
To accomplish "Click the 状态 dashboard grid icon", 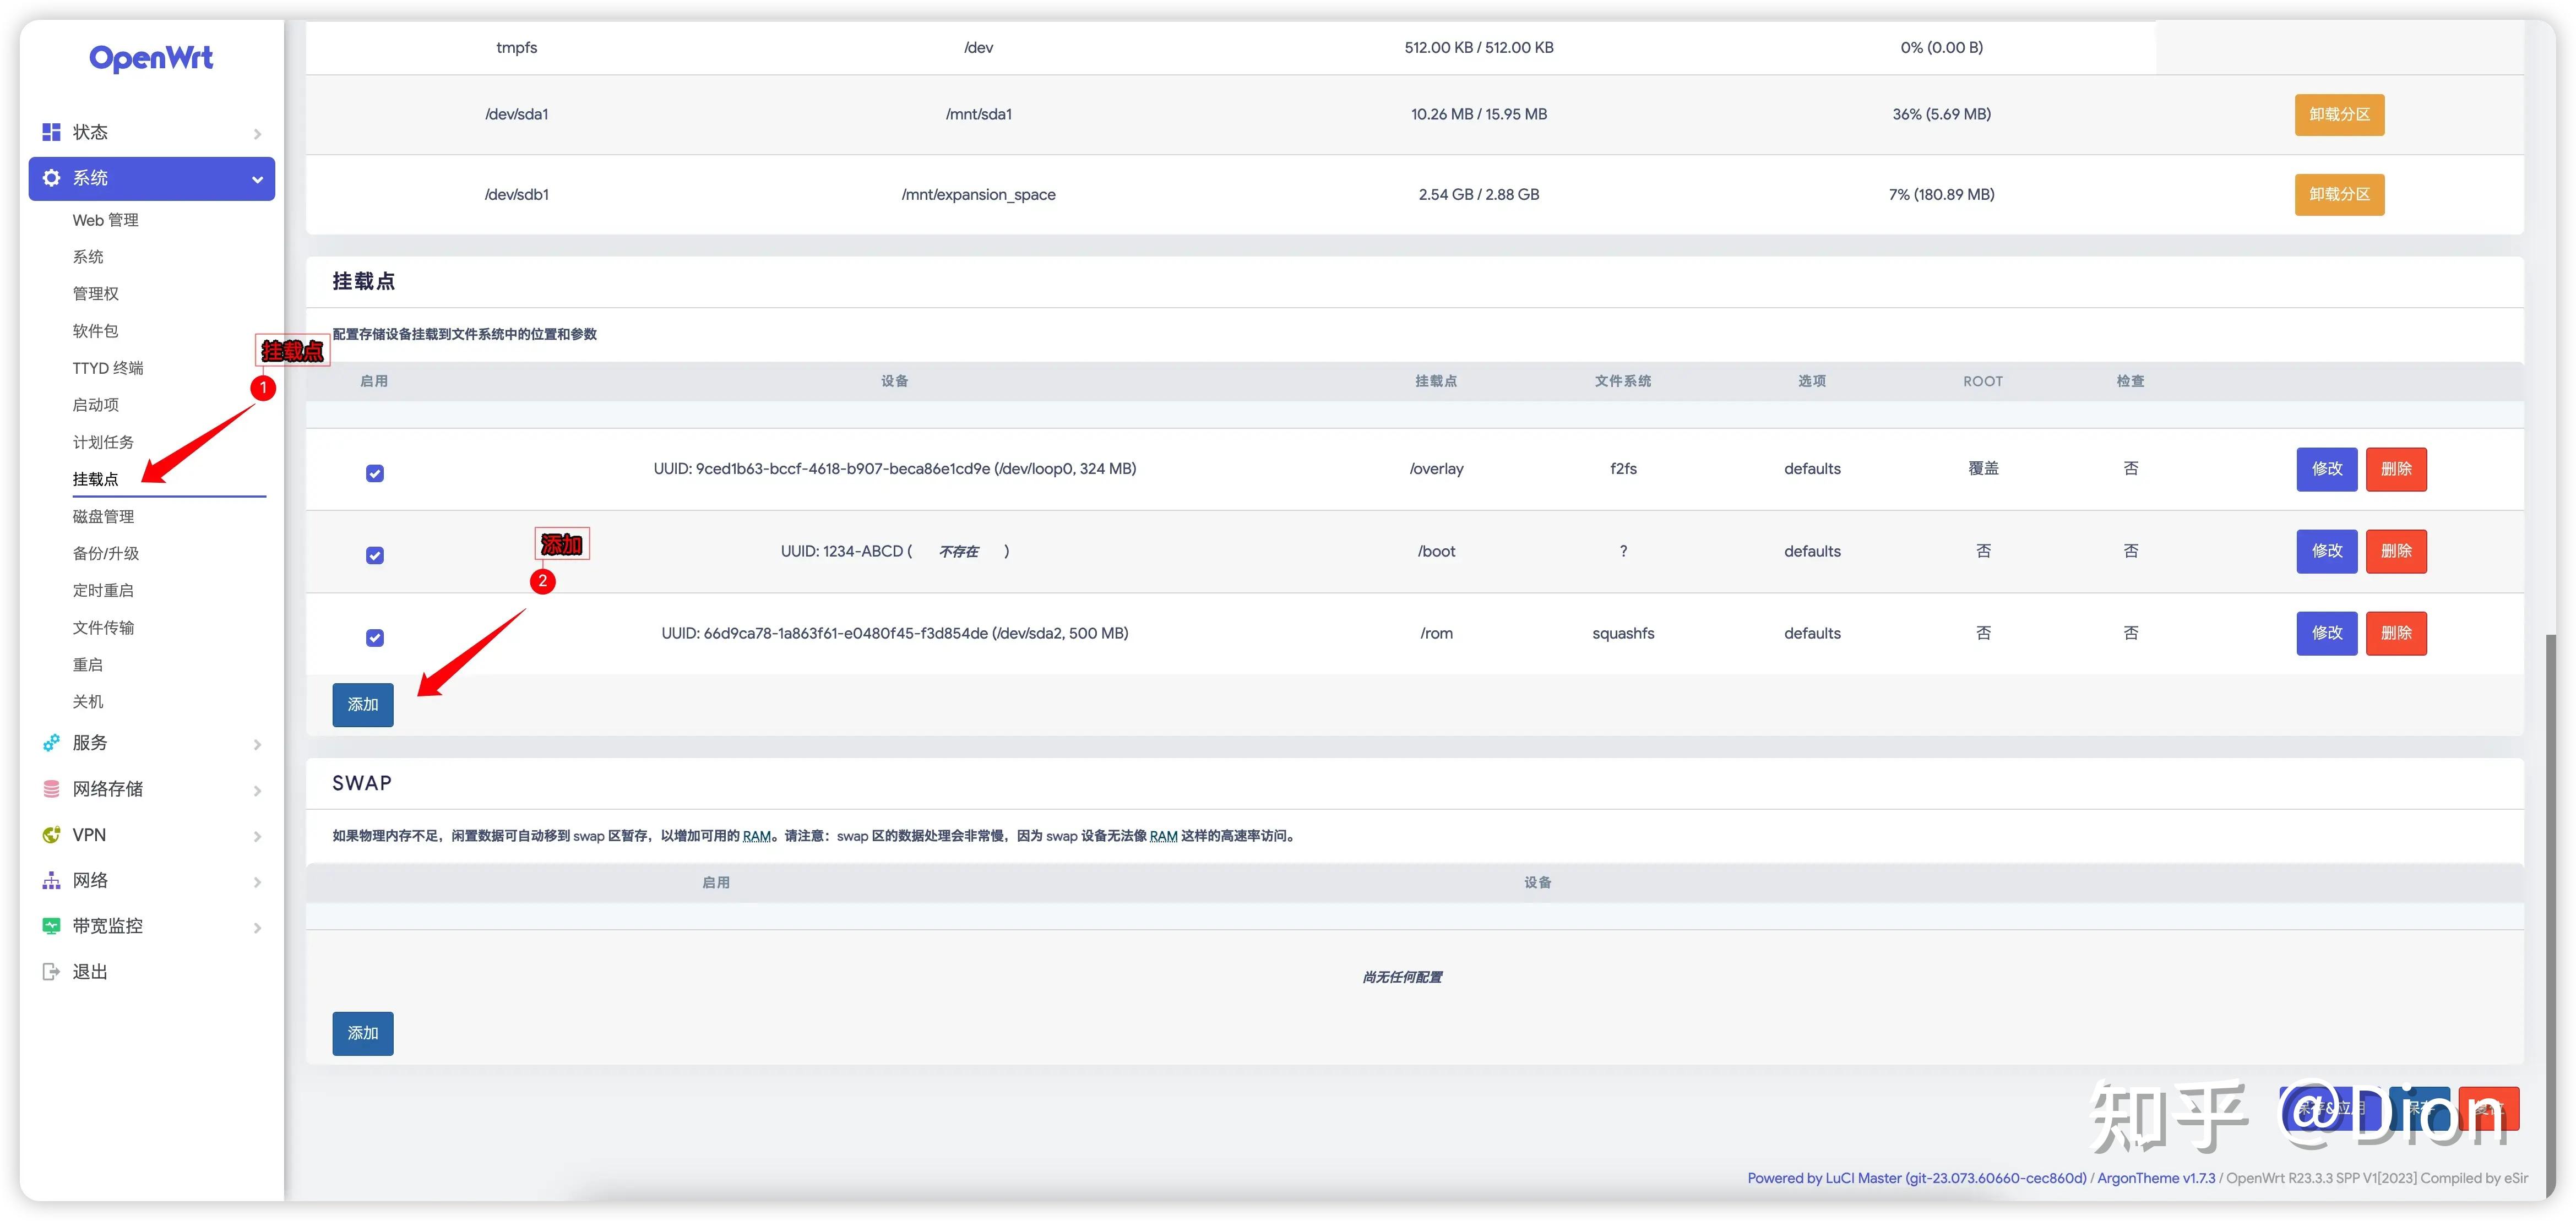I will coord(51,132).
